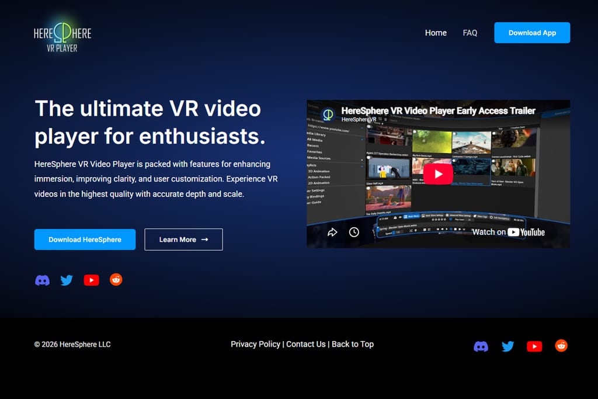Open Discord icon below hero buttons
Screen dimensions: 598x399
42,280
